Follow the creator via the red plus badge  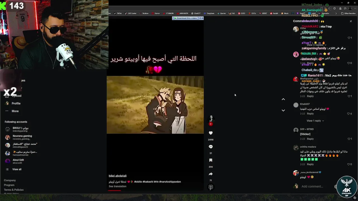point(211,124)
